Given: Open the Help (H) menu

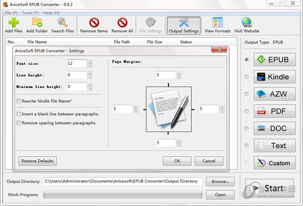Looking at the screenshot, I should tap(51, 13).
